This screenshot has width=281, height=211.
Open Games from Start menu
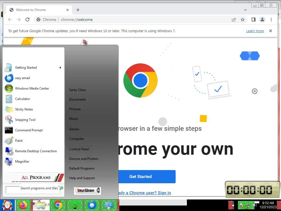[74, 129]
